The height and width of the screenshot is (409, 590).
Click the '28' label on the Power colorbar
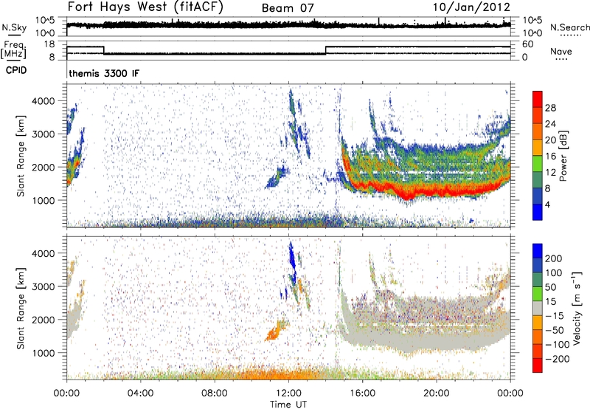pyautogui.click(x=550, y=108)
